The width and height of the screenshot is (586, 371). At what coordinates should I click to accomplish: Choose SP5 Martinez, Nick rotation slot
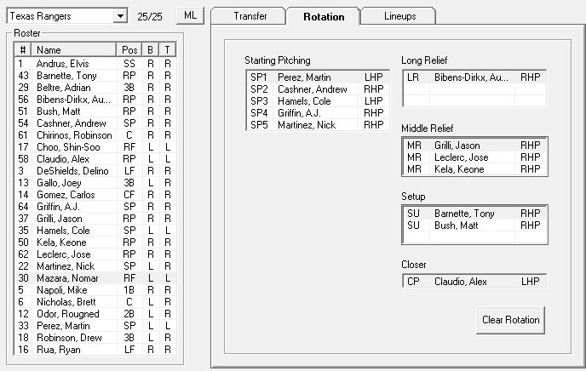tap(314, 125)
